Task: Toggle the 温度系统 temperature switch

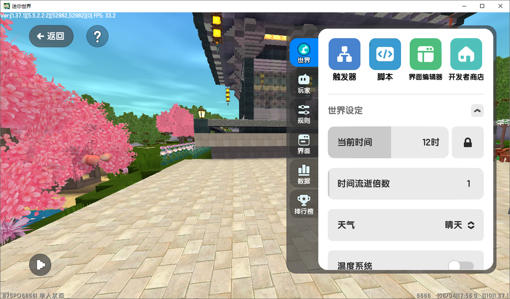Action: tap(461, 266)
